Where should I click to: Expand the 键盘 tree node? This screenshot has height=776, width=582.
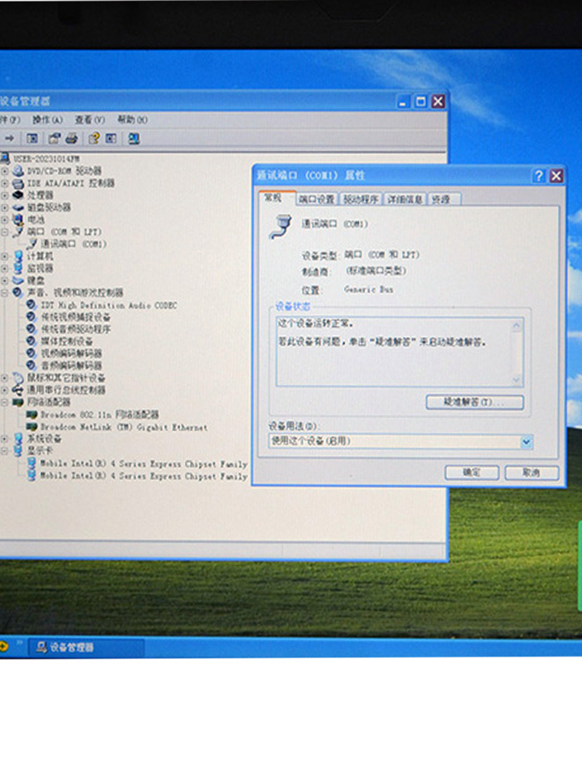point(5,280)
